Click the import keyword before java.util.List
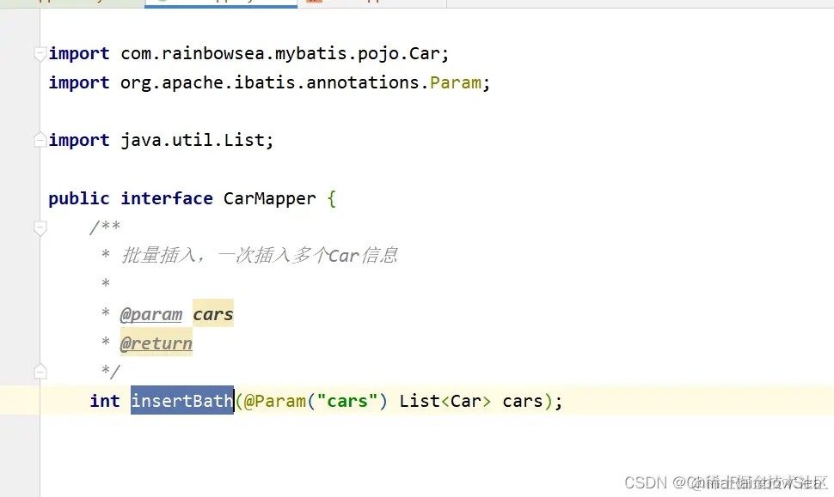 [x=79, y=140]
